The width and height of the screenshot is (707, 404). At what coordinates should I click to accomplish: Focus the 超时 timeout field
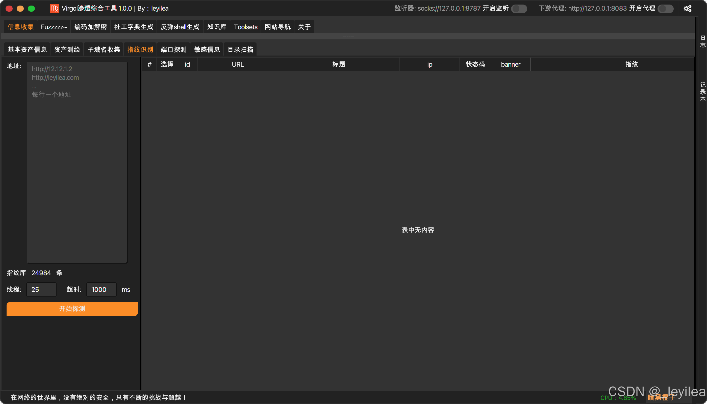(x=101, y=290)
